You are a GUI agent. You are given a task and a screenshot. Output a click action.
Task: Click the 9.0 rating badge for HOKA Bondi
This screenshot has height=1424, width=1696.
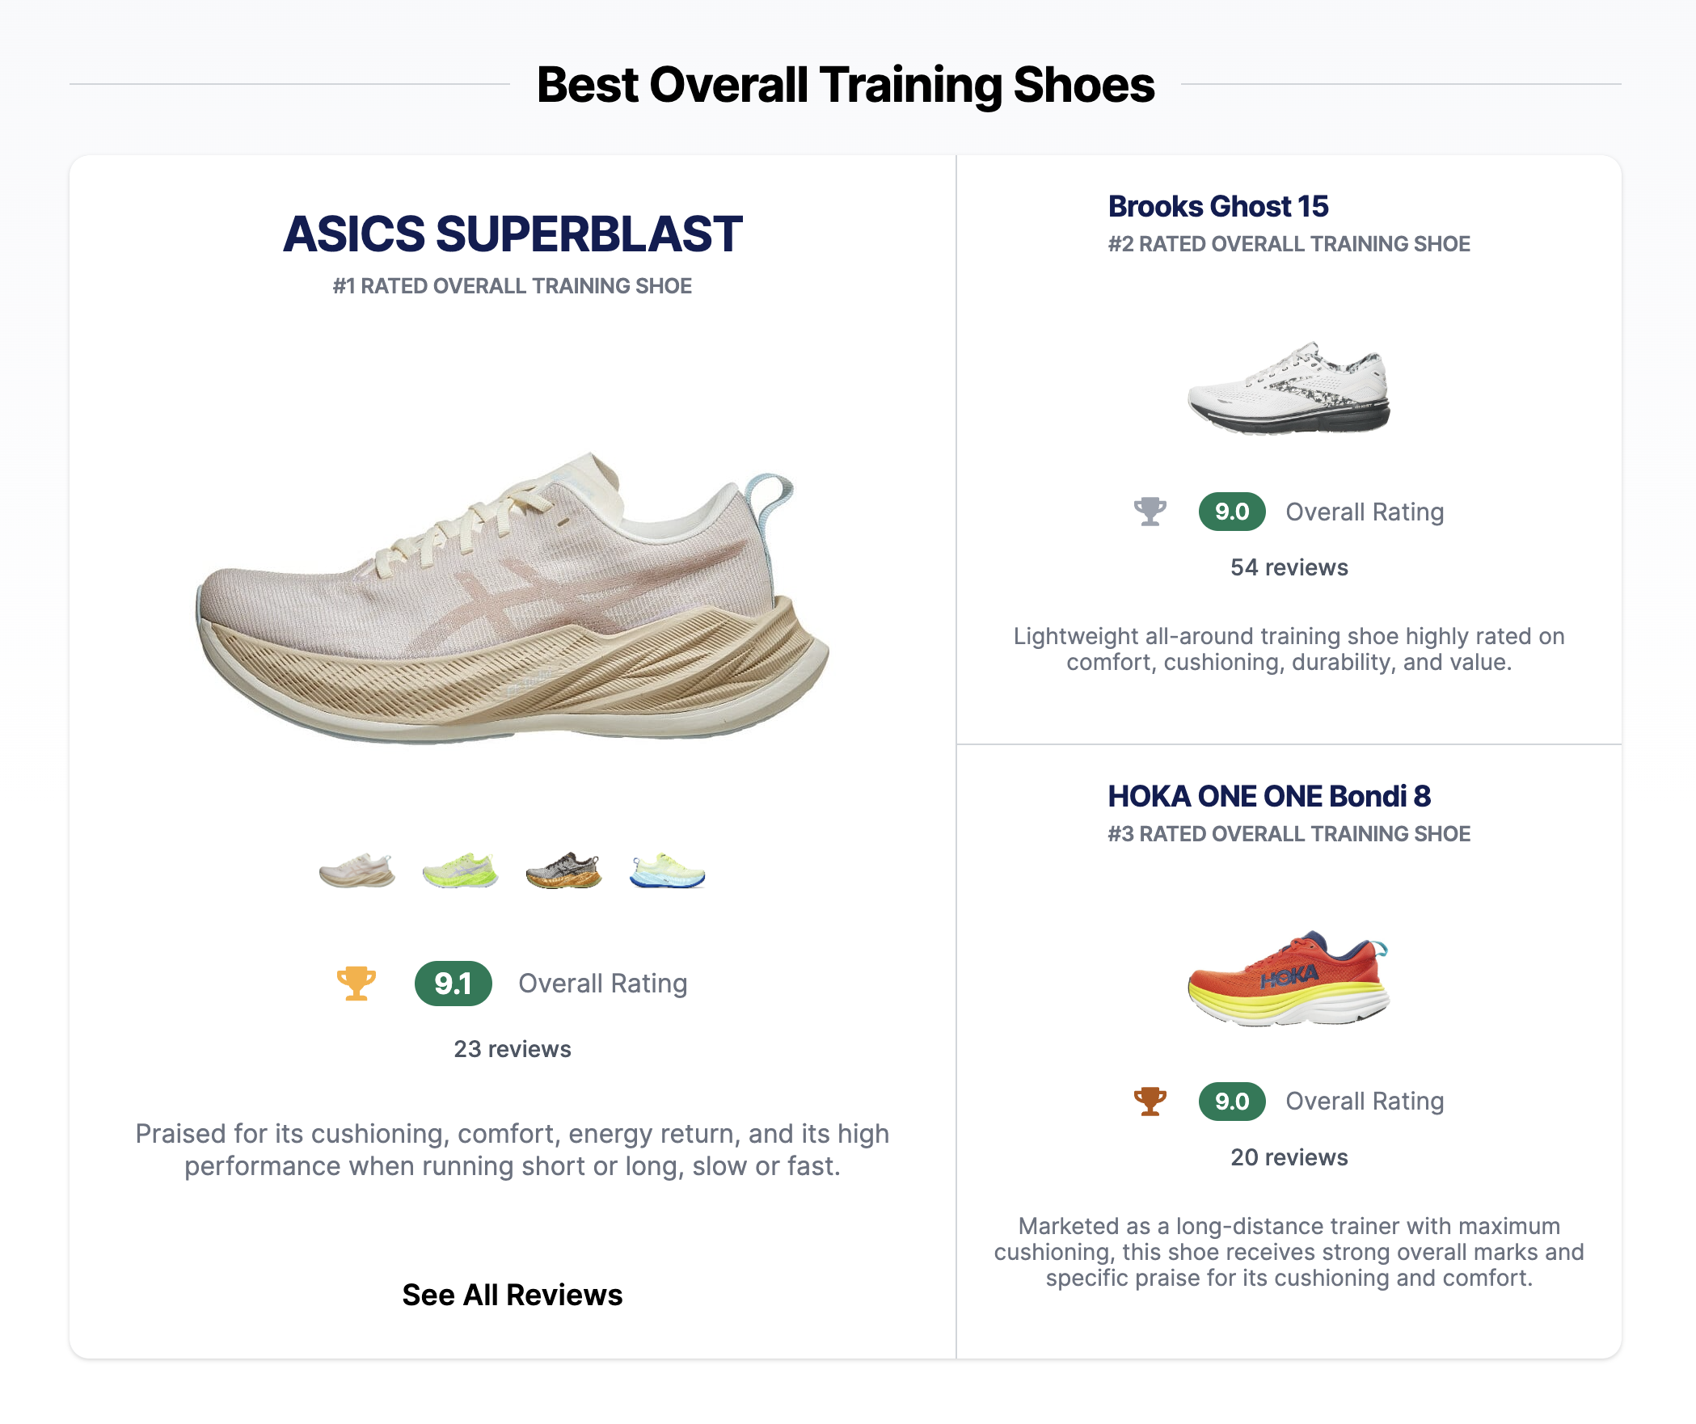click(x=1232, y=1101)
